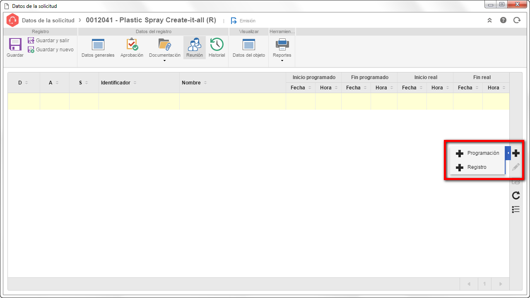530x298 pixels.
Task: Click the document icon in title bar
Action: click(6, 6)
